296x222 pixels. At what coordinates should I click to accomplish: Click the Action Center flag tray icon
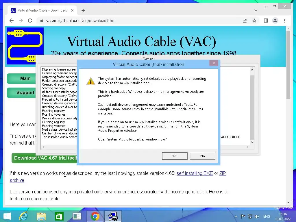243,216
